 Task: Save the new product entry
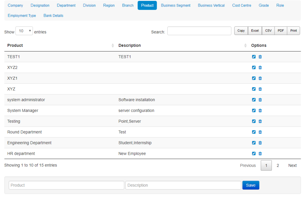[x=250, y=185]
